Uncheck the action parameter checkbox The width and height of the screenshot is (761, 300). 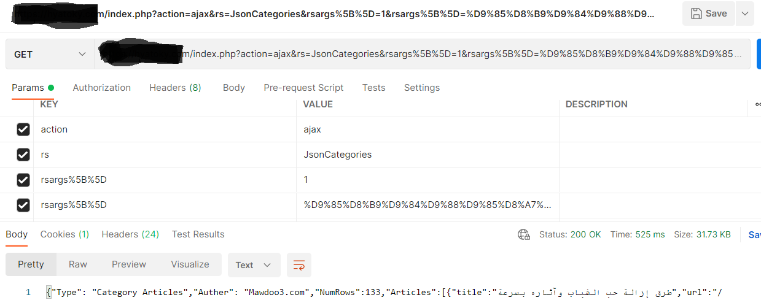point(23,129)
